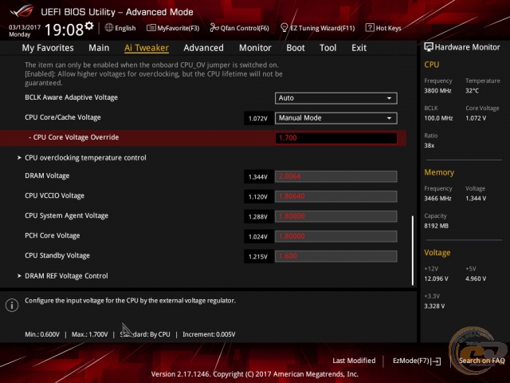The width and height of the screenshot is (510, 383).
Task: Open CPU Core/Cache Voltage mode dropdown
Action: [336, 118]
